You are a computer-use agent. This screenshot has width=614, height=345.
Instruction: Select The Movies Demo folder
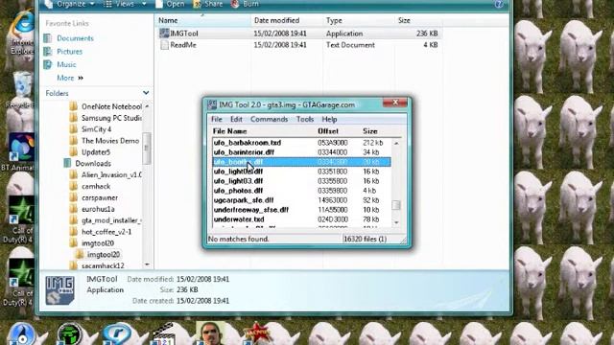click(110, 141)
